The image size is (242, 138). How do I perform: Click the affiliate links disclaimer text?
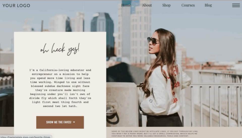pos(155,134)
